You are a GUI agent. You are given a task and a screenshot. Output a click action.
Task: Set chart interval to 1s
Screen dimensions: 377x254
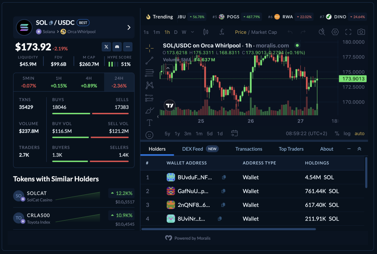click(146, 32)
